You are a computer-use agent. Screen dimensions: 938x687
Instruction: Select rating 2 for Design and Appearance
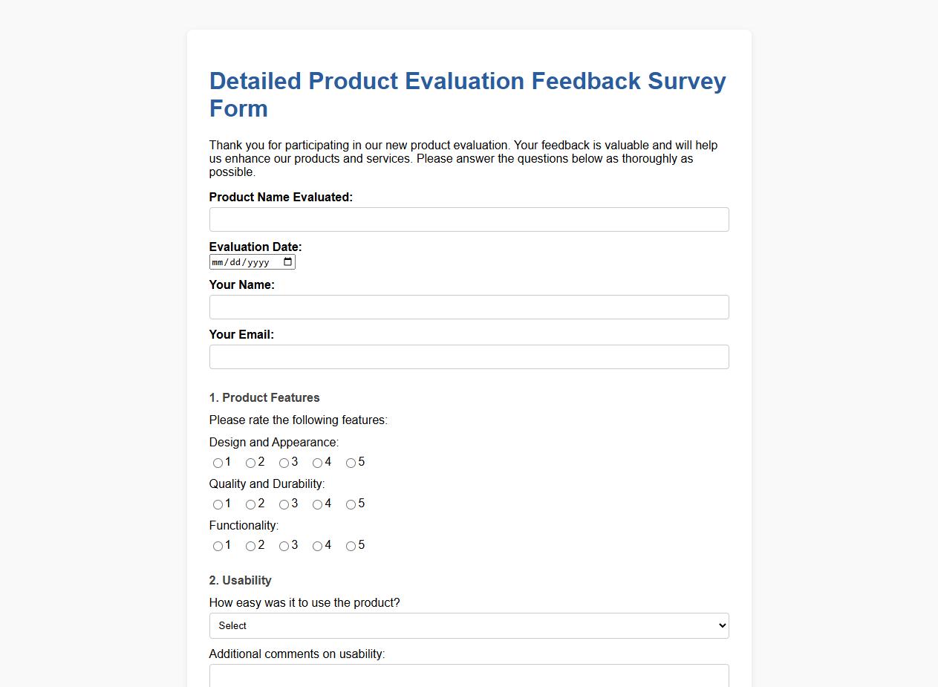click(249, 463)
